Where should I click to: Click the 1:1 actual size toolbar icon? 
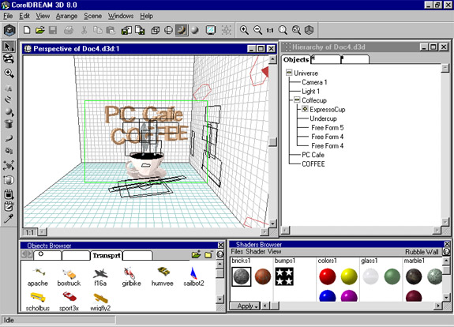270,30
